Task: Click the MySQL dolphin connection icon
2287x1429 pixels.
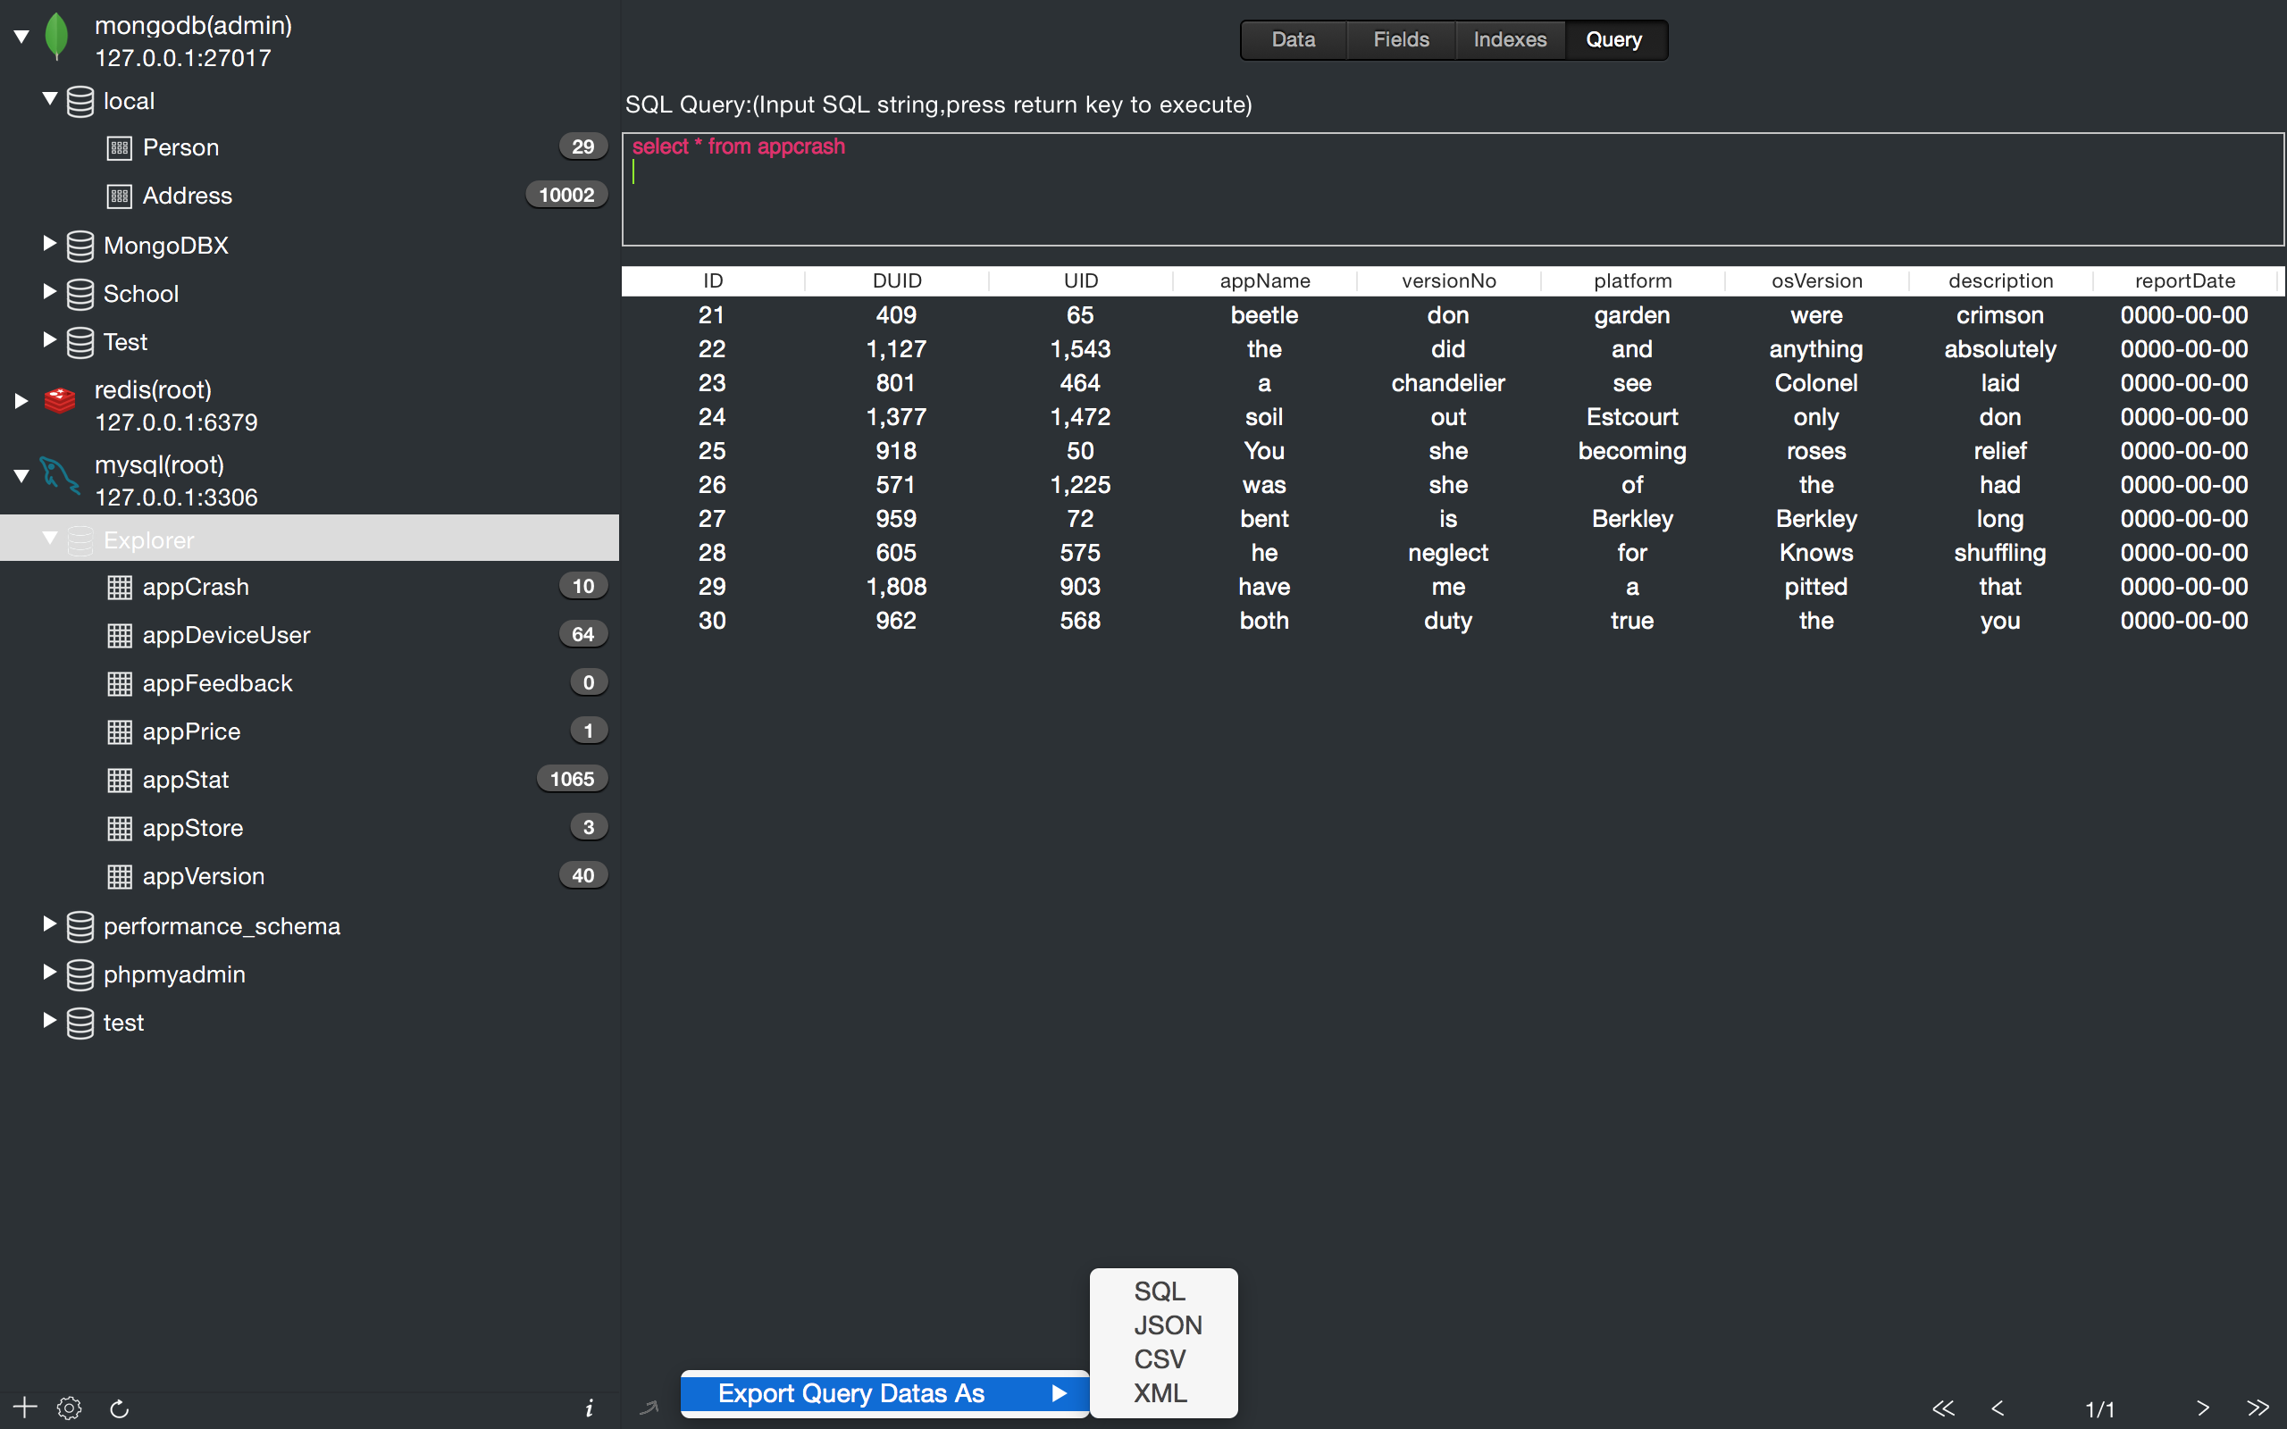Action: 60,475
